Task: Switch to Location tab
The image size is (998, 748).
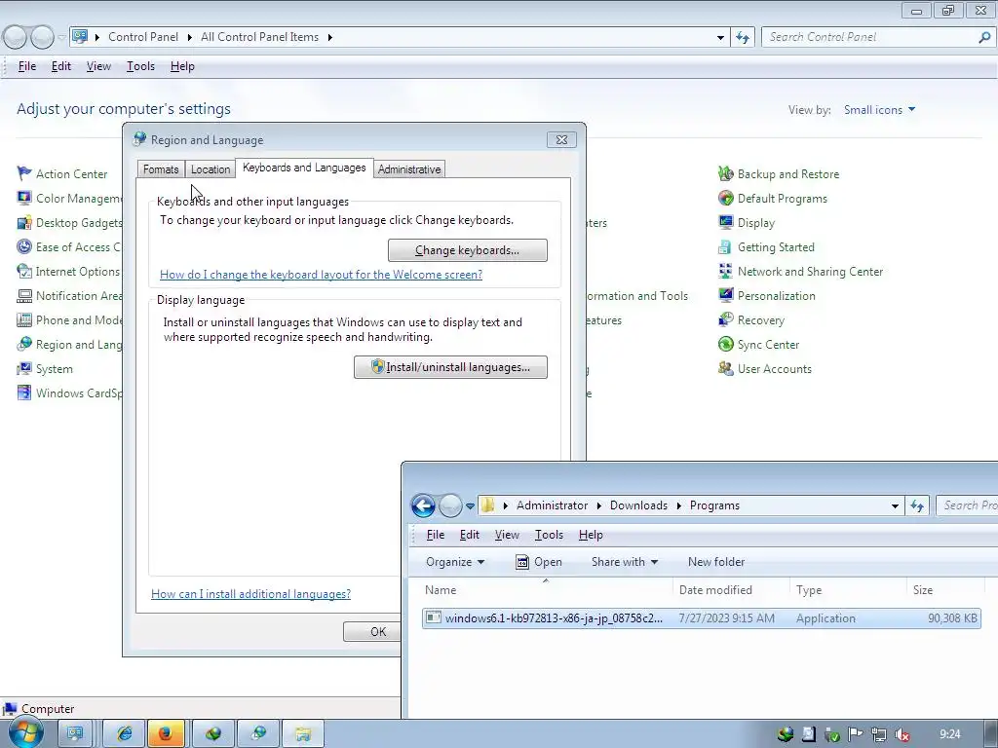Action: click(x=211, y=169)
